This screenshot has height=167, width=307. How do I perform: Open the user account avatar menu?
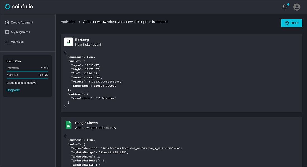coord(297,7)
